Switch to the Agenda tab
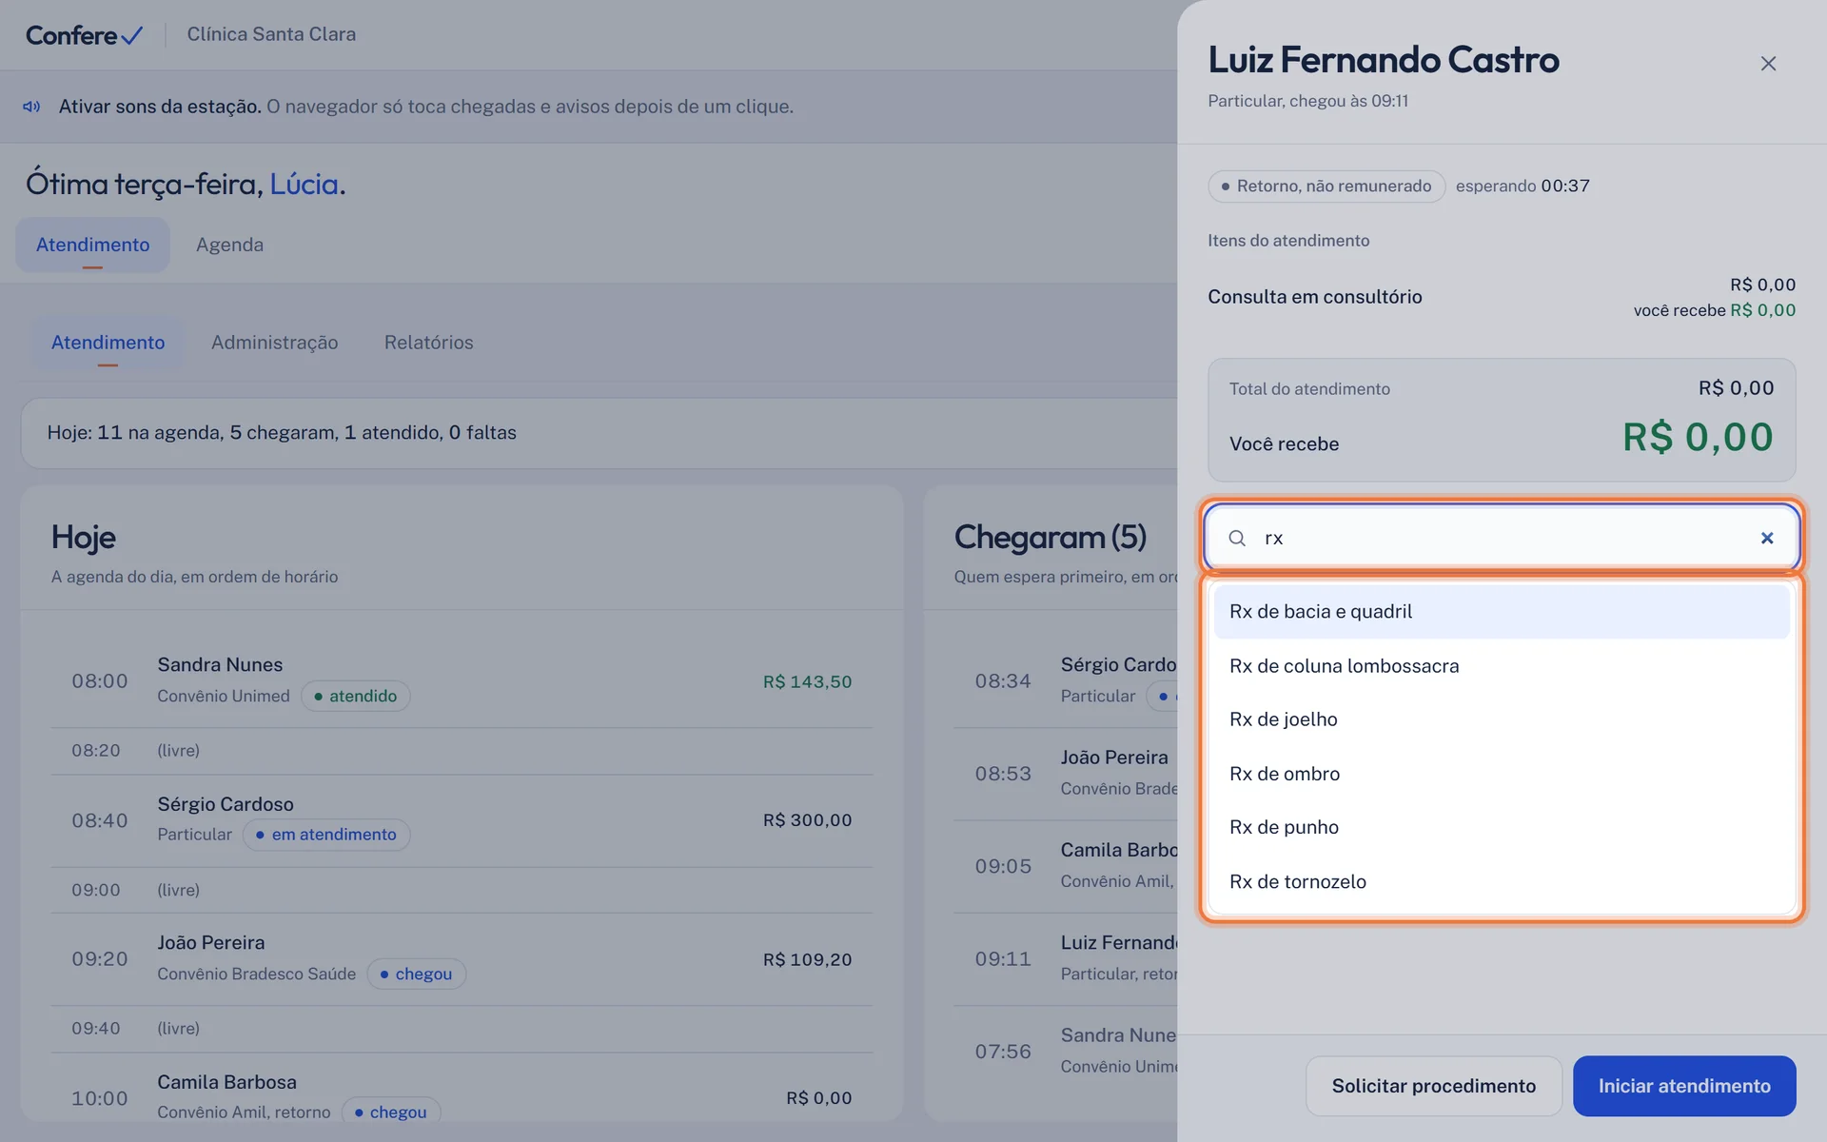1827x1142 pixels. (229, 245)
